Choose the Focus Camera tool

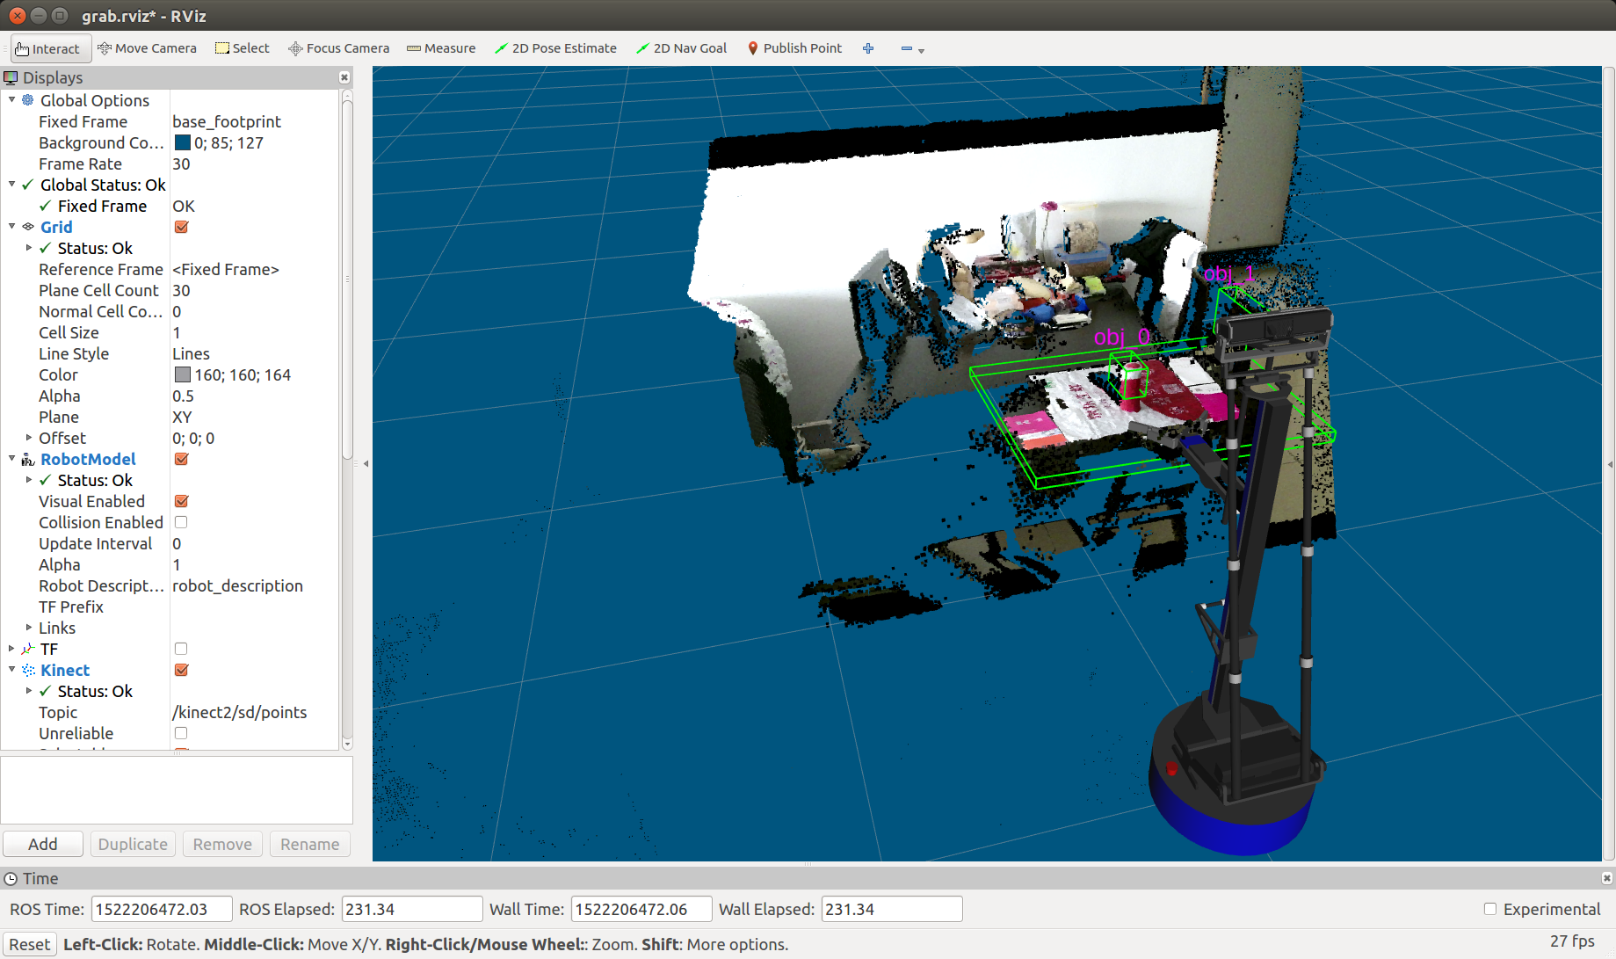pyautogui.click(x=338, y=48)
